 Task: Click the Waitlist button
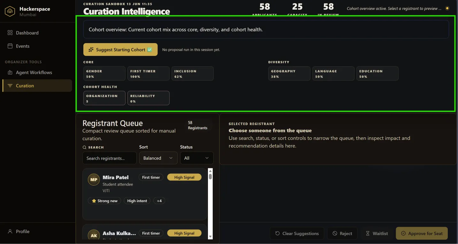tap(377, 233)
